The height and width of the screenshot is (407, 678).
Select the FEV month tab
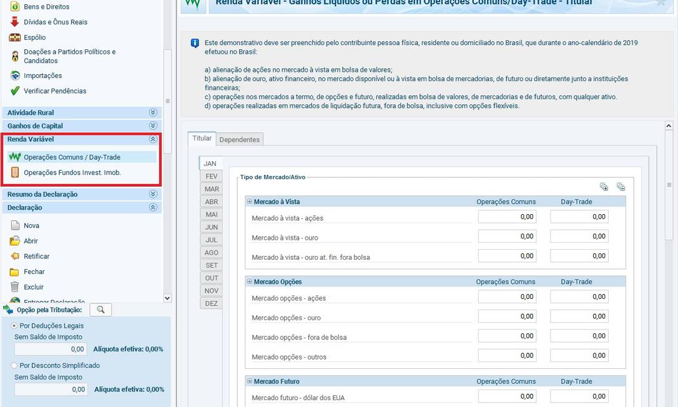(212, 177)
